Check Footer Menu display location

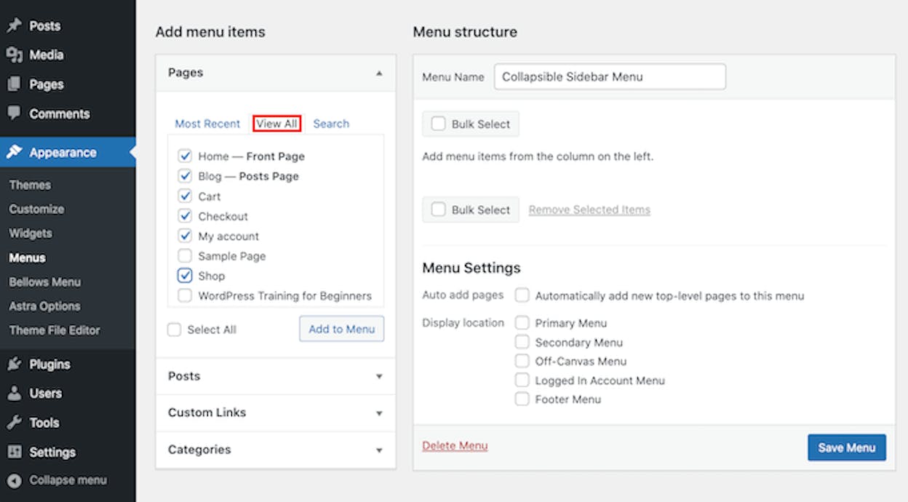point(522,399)
